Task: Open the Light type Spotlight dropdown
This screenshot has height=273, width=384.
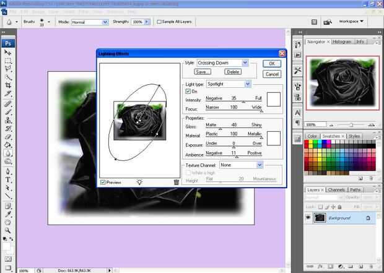Action: 229,84
